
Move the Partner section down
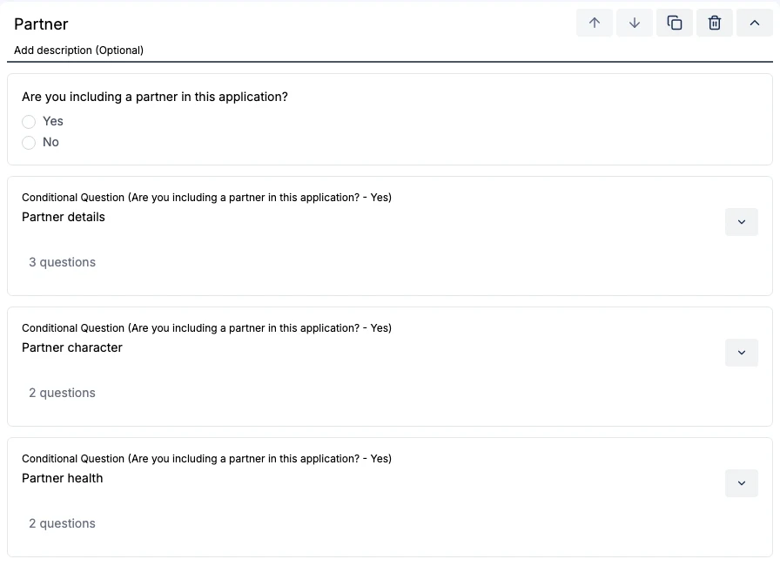[635, 23]
